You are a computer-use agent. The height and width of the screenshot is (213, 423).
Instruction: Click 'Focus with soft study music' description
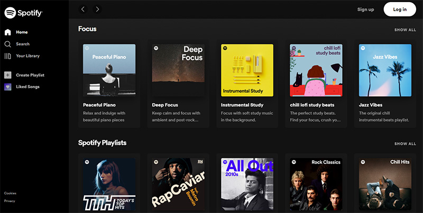[247, 117]
